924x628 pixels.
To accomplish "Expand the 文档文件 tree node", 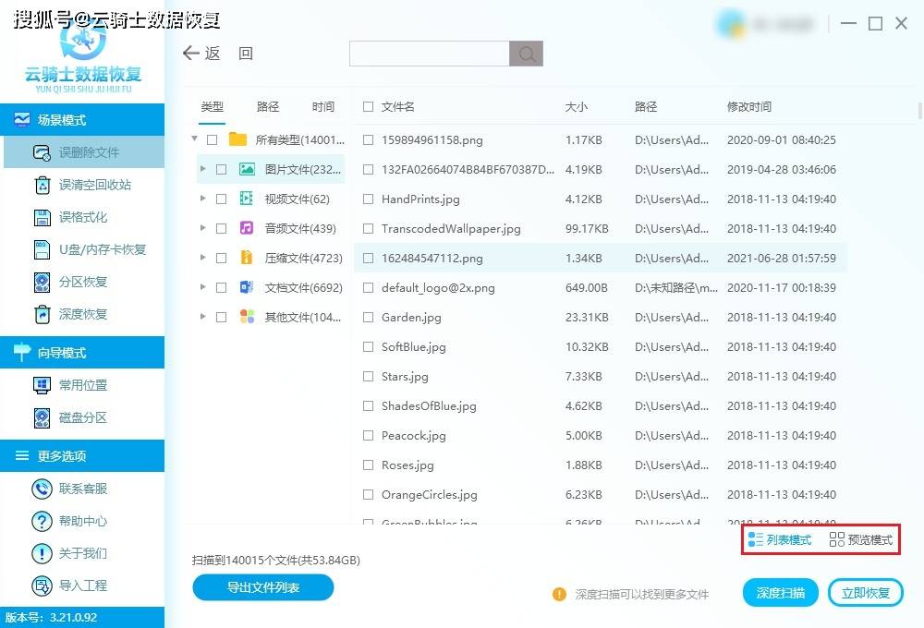I will pos(202,287).
